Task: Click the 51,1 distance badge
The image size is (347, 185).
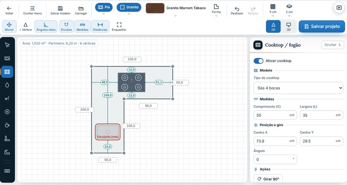Action: click(x=159, y=82)
